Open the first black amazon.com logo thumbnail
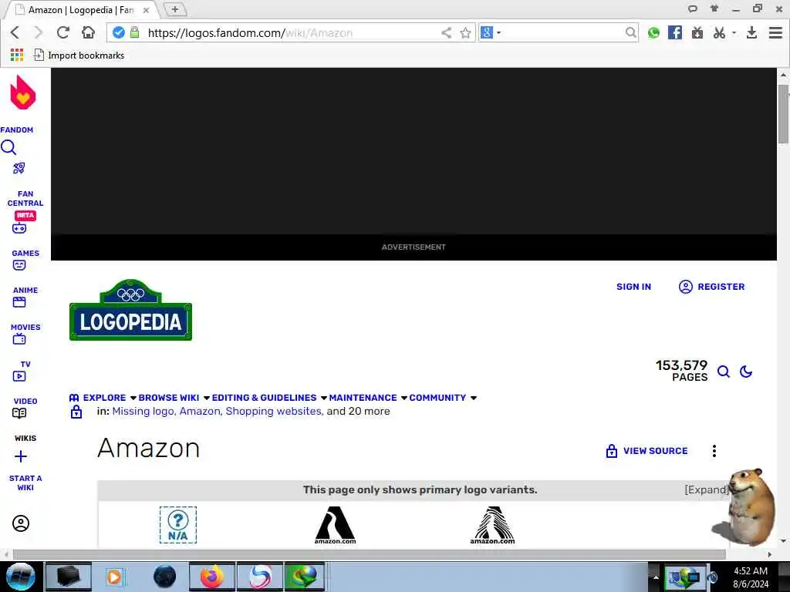This screenshot has width=790, height=592. point(335,525)
